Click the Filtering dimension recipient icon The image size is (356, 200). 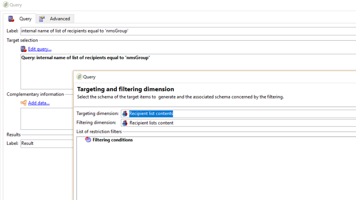pyautogui.click(x=125, y=123)
